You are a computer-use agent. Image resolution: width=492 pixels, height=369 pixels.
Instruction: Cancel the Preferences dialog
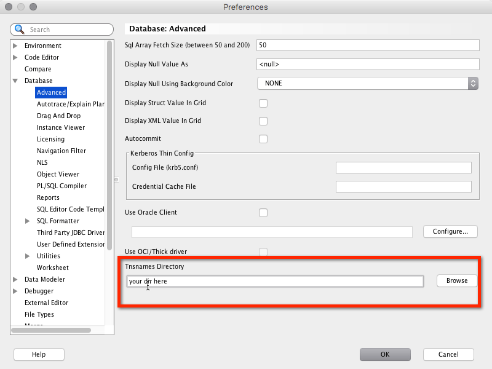pyautogui.click(x=448, y=355)
